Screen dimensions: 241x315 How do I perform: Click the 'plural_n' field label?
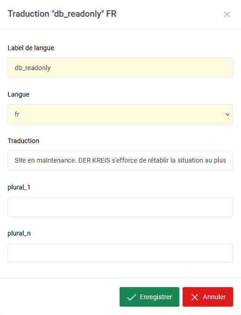19,233
